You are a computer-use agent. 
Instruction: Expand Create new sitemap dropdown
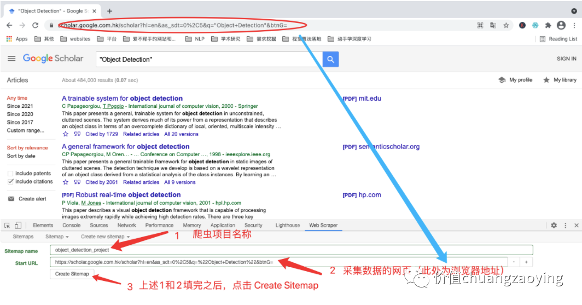[x=106, y=237]
